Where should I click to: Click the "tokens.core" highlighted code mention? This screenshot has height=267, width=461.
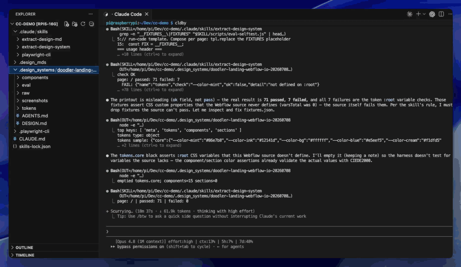(x=131, y=155)
